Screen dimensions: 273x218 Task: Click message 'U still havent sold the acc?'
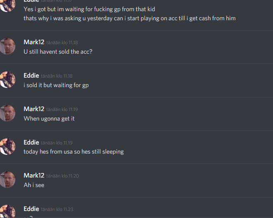[58, 52]
